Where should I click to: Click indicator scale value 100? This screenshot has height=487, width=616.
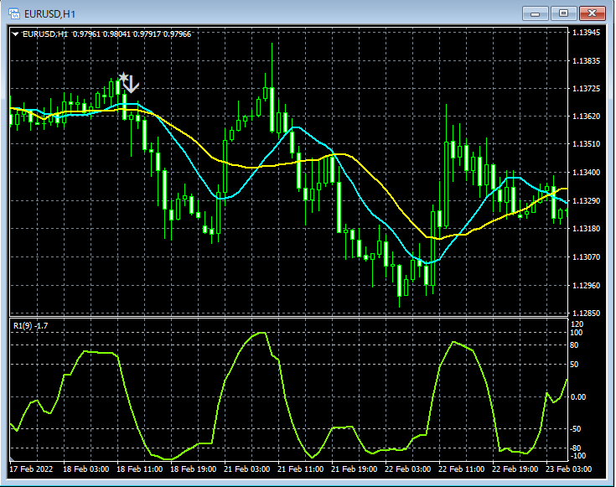click(577, 333)
